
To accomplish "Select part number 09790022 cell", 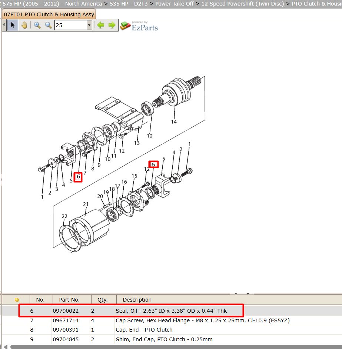I will pos(66,311).
